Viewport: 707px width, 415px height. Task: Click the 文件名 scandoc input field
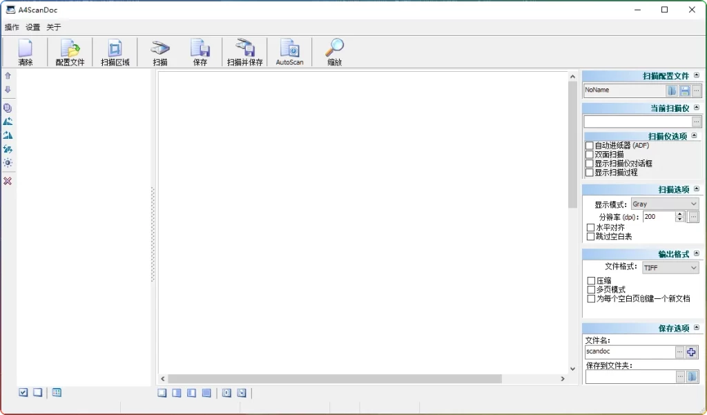pyautogui.click(x=629, y=352)
